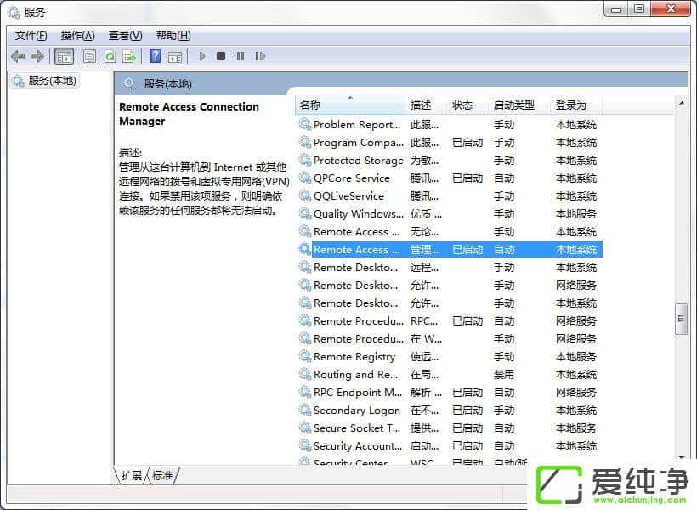Open the Properties icon on the toolbar
Image resolution: width=697 pixels, height=510 pixels.
(x=89, y=56)
